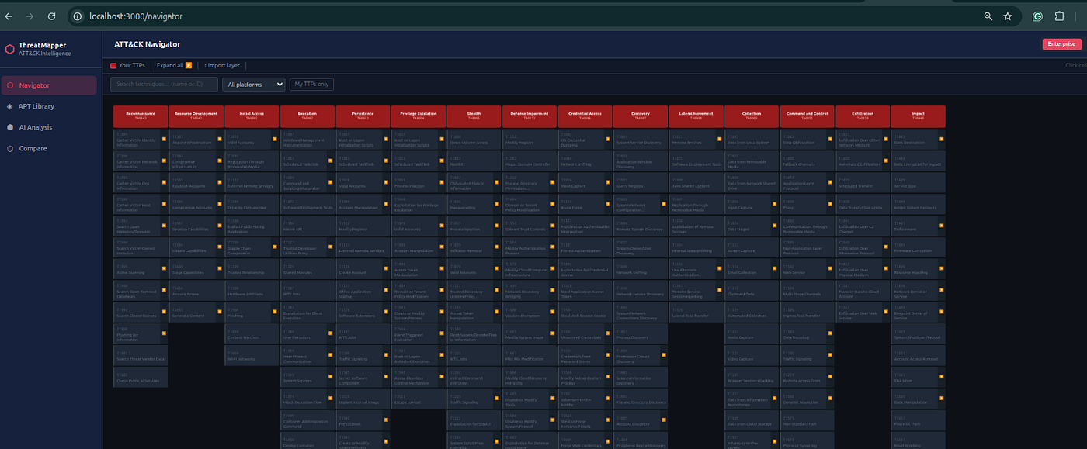Select the Resource Development tactic header

coord(196,116)
